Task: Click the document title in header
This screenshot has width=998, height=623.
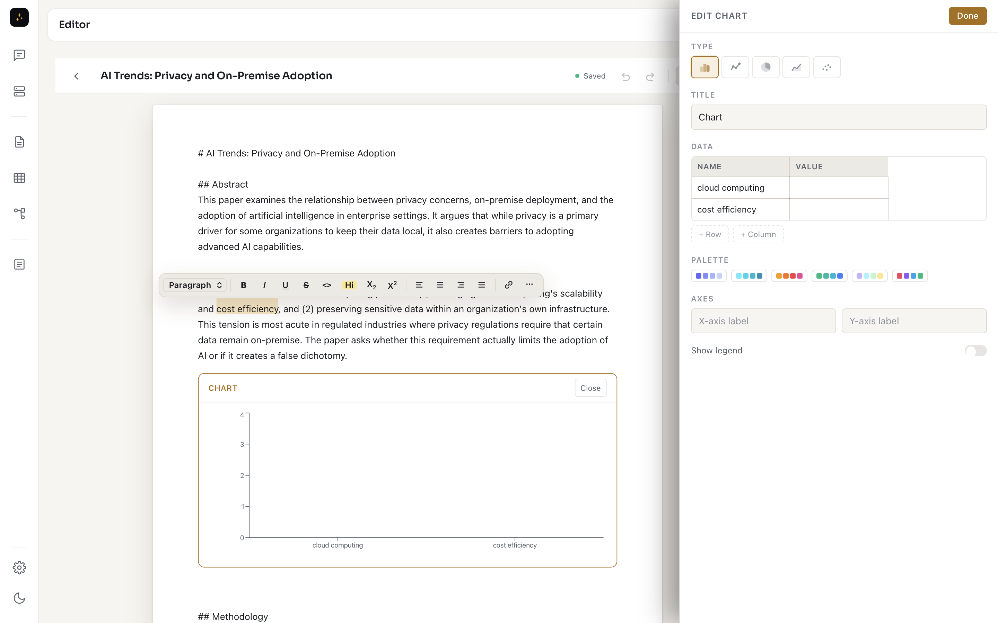Action: (216, 76)
